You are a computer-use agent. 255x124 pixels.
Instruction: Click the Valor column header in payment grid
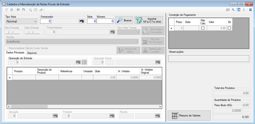click(x=217, y=22)
